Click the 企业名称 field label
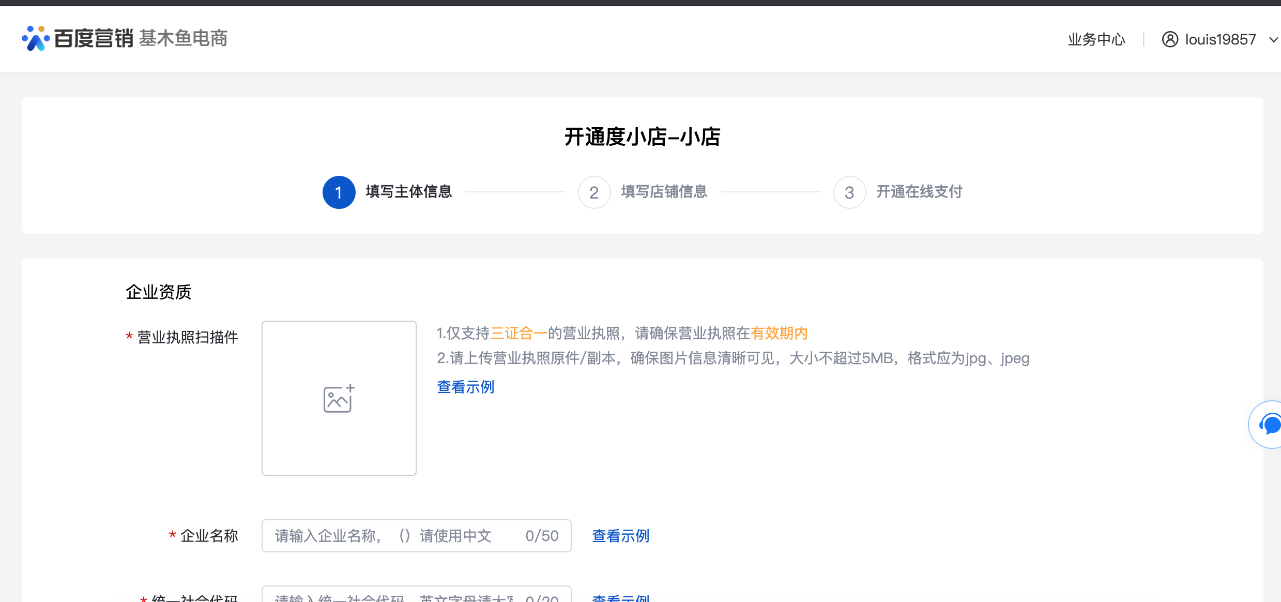Viewport: 1281px width, 602px height. coord(209,536)
